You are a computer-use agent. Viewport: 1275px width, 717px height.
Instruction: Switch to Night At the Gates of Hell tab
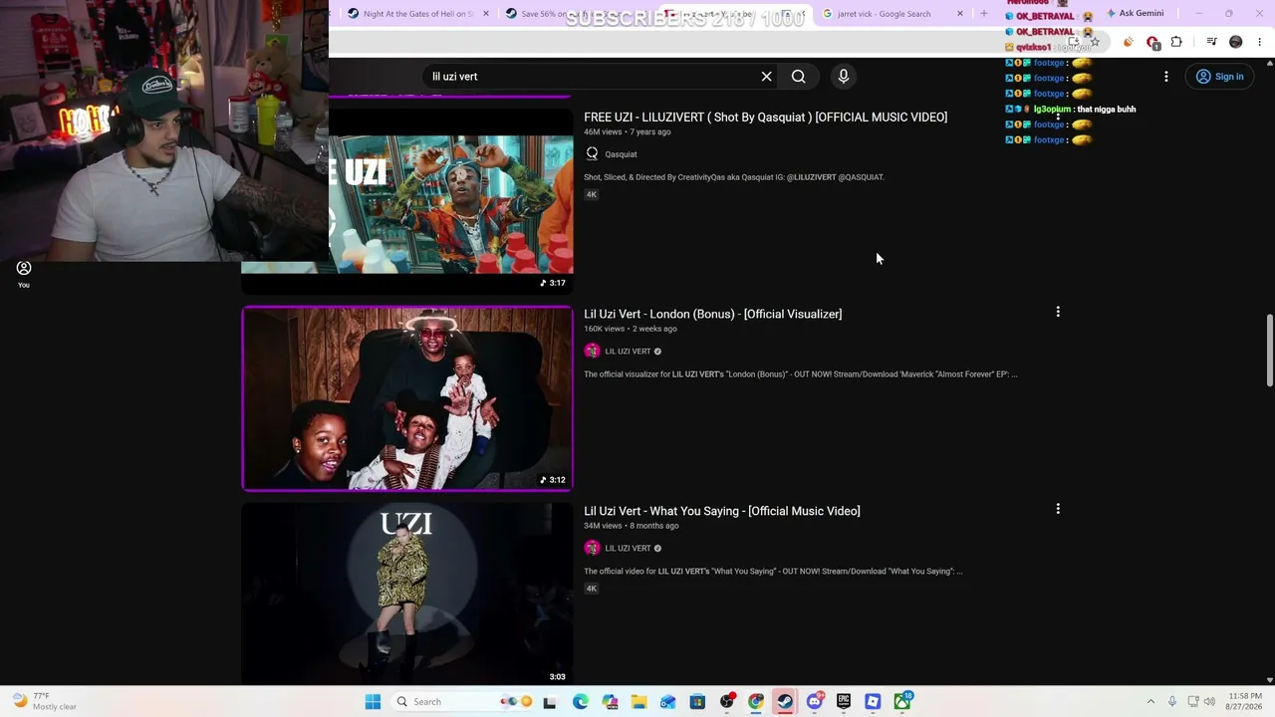(x=418, y=14)
